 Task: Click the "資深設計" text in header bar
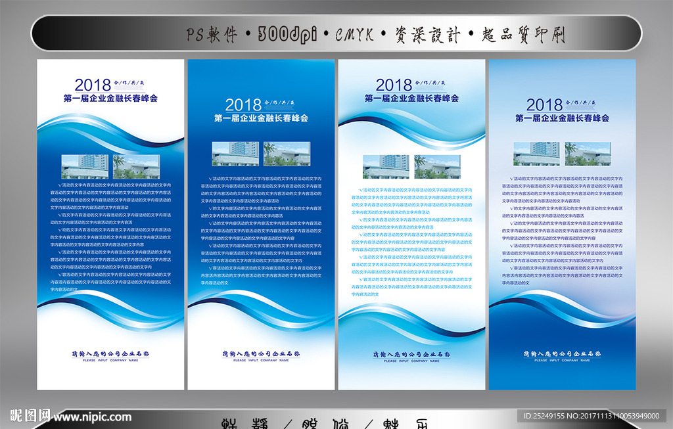[427, 34]
